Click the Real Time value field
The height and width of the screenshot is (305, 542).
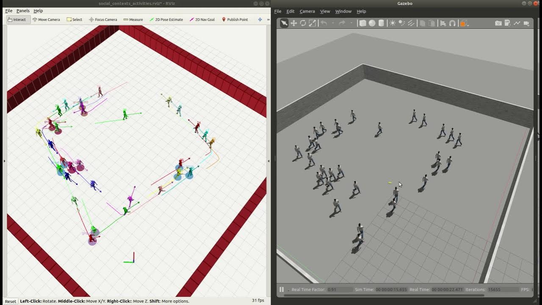pyautogui.click(x=448, y=289)
